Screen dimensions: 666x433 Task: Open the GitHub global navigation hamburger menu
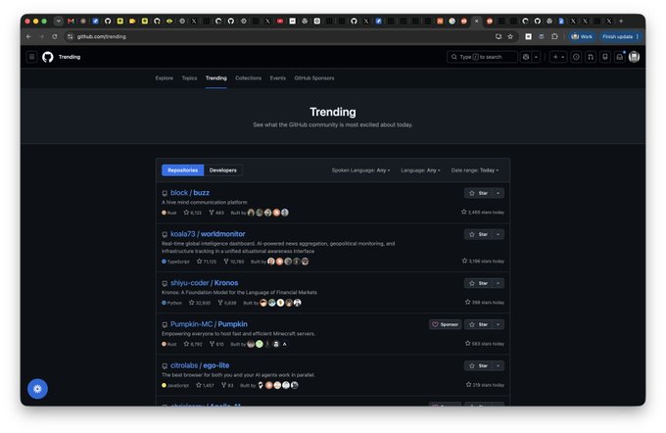click(32, 57)
